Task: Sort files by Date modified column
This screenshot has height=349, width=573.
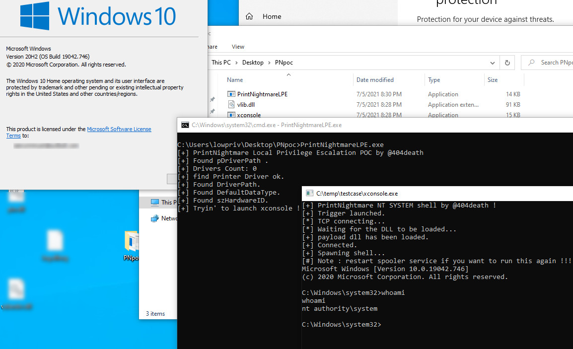Action: tap(375, 79)
